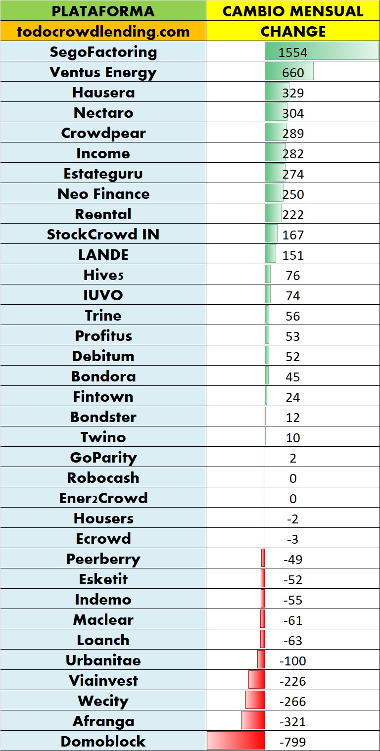The width and height of the screenshot is (380, 751).
Task: Click Domoblock's red negative data bar
Action: coord(236,741)
